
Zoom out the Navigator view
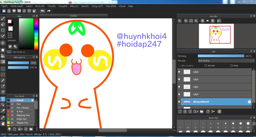pos(196,21)
